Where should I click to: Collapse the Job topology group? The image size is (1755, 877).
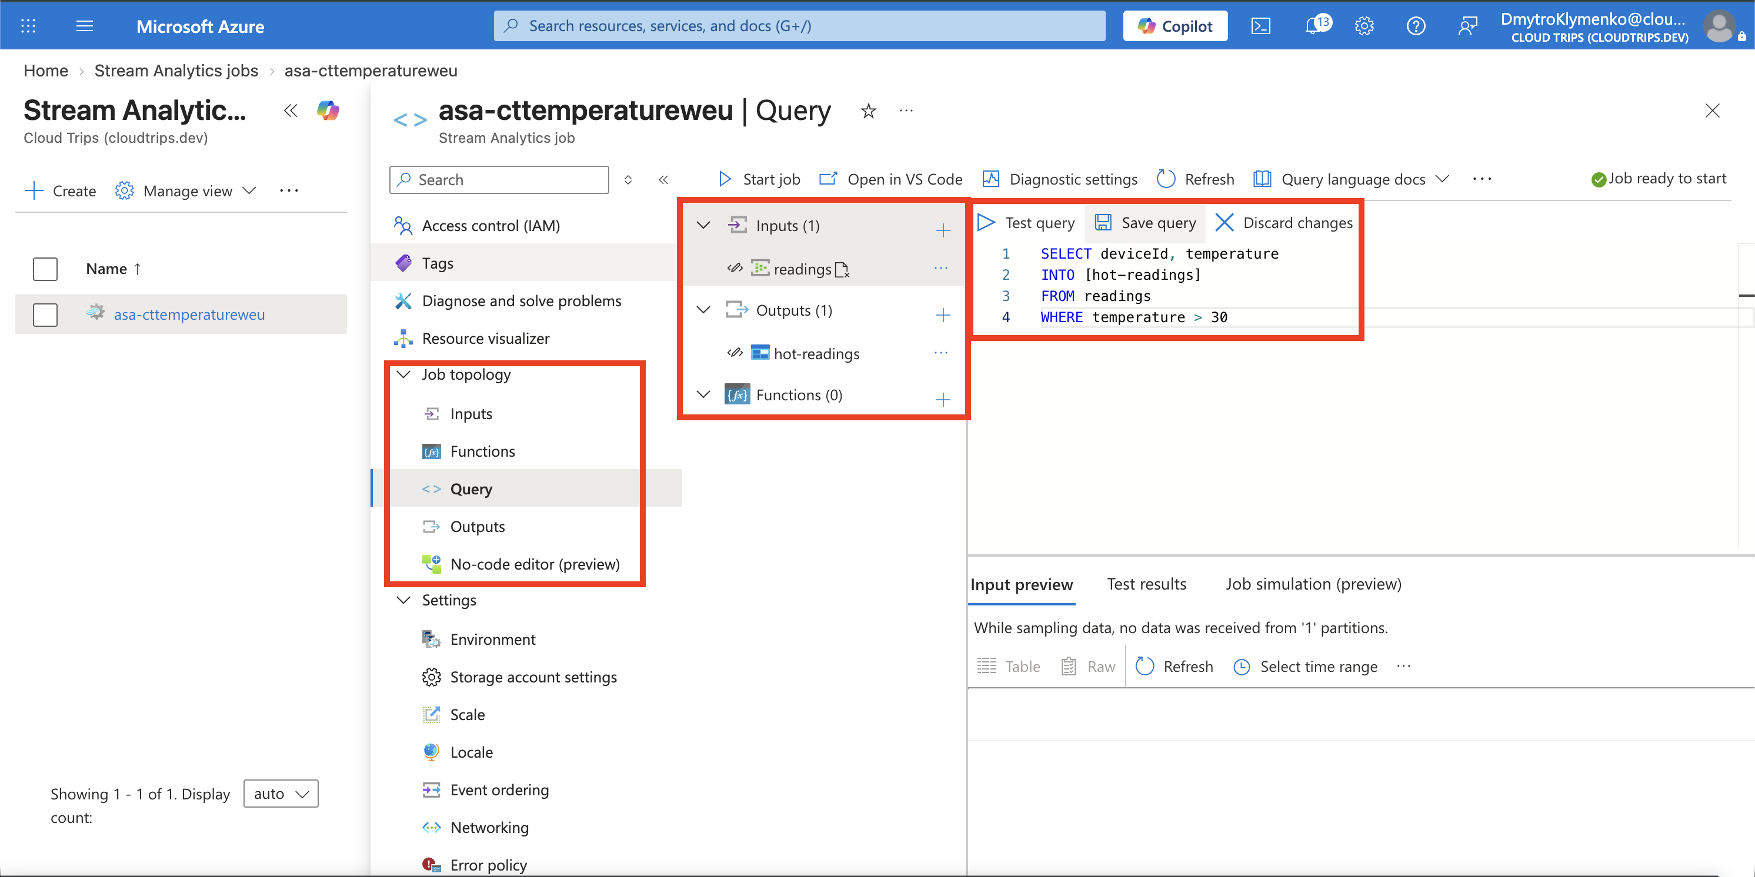403,374
